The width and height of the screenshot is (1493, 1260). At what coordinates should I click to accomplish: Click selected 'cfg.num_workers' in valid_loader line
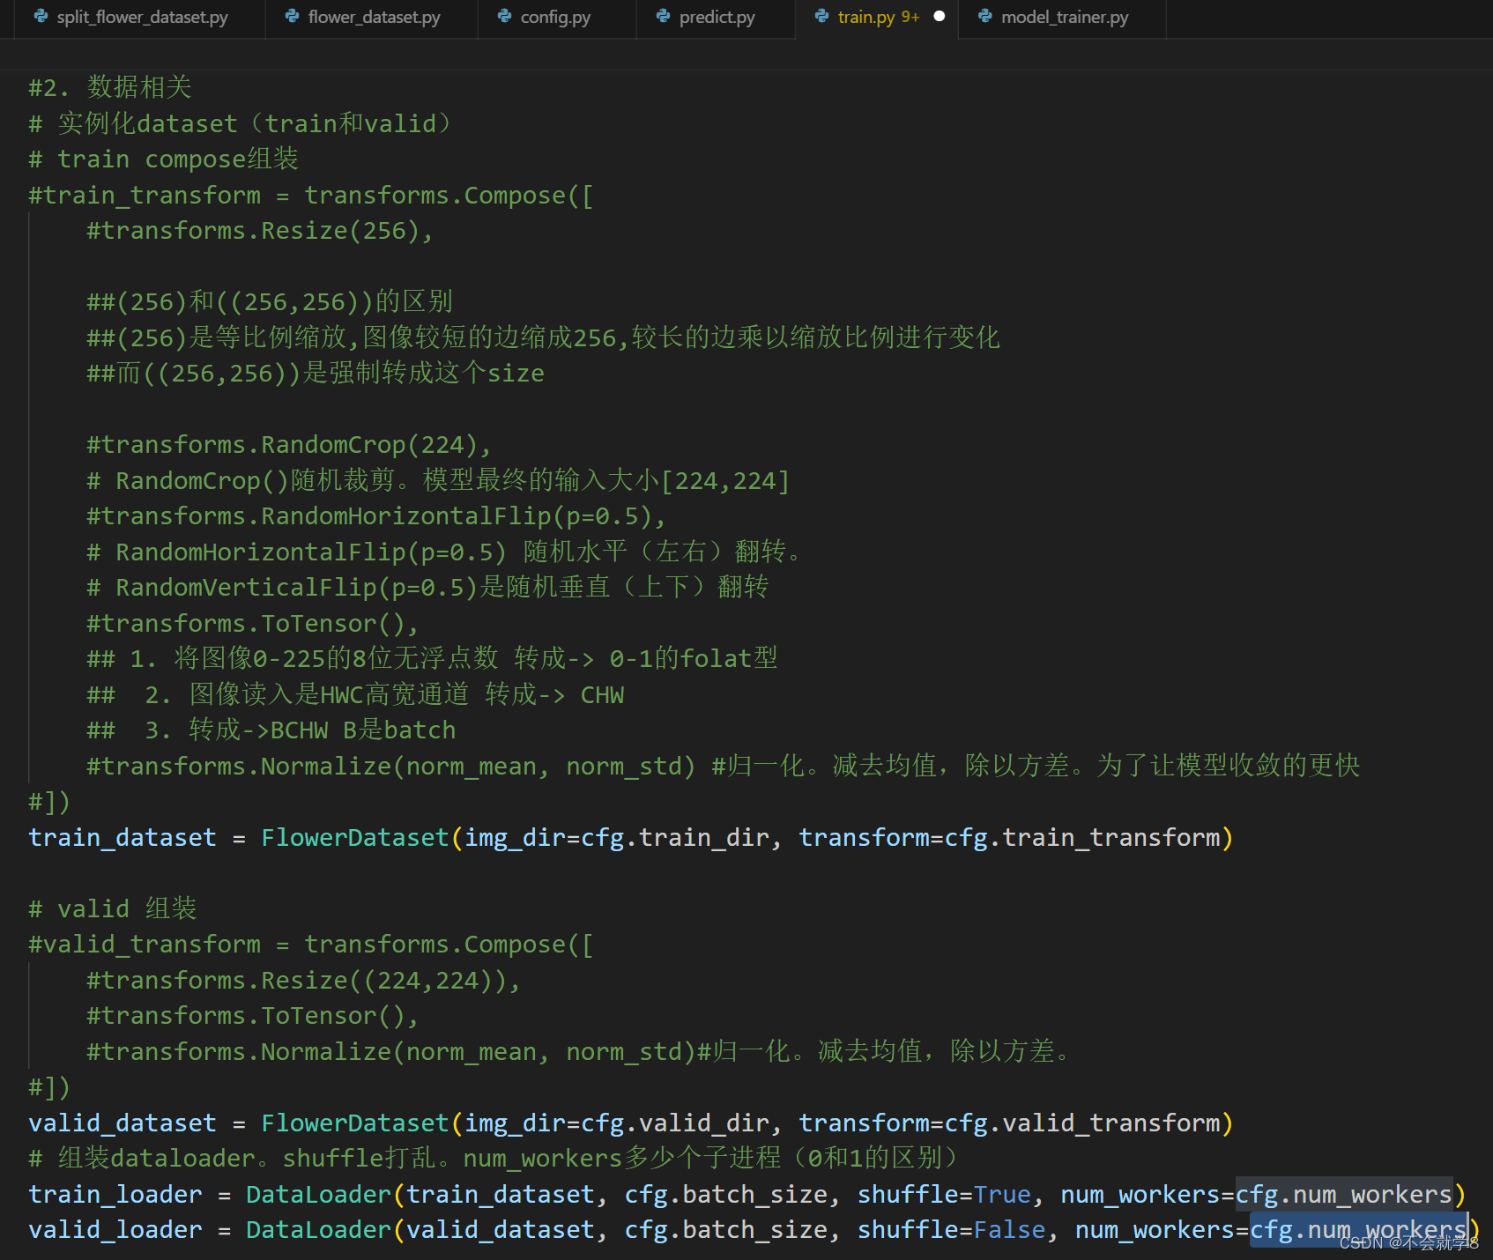(x=1358, y=1230)
